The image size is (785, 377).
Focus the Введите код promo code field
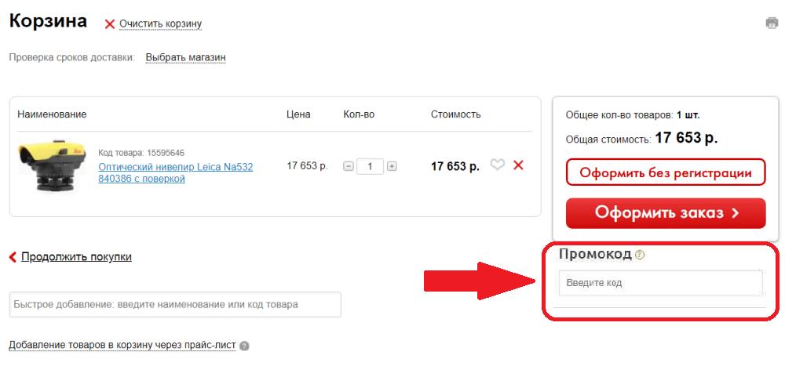(x=659, y=283)
